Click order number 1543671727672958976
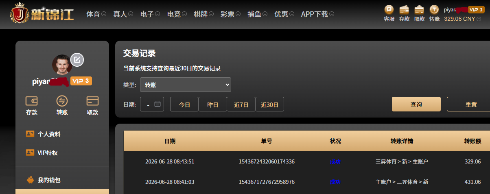This screenshot has height=194, width=490. tap(267, 182)
